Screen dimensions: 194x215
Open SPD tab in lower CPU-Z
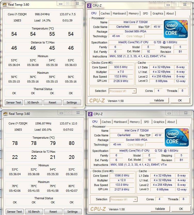[146, 122]
